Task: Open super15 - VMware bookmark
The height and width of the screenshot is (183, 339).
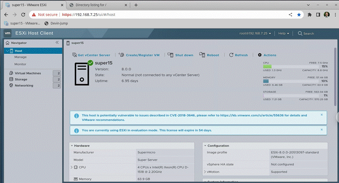Action: click(x=22, y=23)
